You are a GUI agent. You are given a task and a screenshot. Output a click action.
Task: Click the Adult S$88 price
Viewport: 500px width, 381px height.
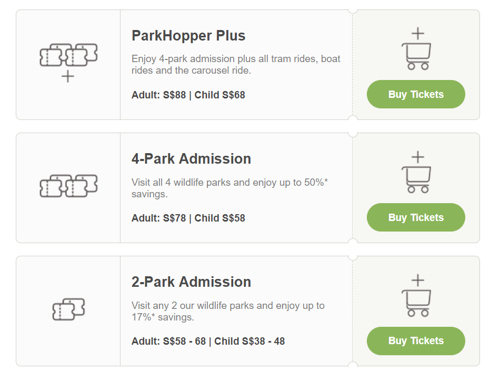[x=158, y=95]
